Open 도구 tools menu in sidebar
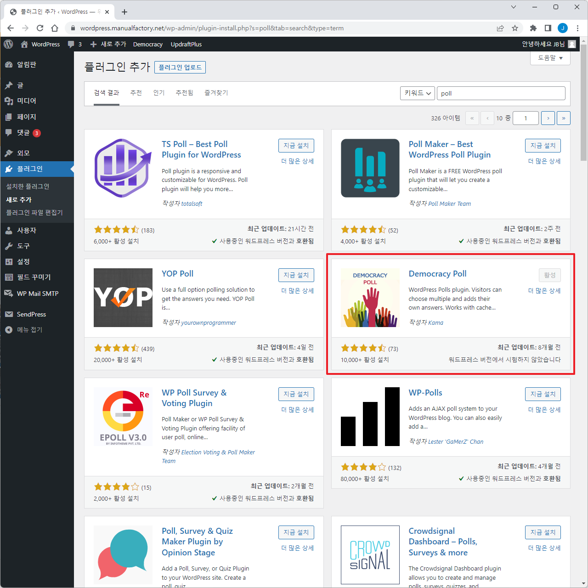The image size is (588, 588). 37,246
